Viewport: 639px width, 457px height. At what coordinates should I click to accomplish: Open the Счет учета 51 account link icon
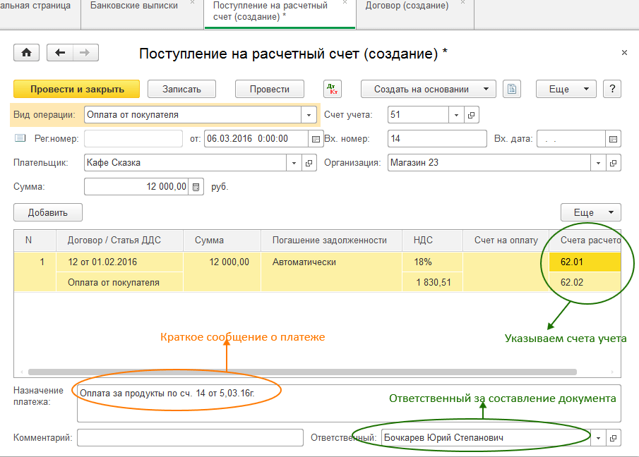(x=471, y=115)
